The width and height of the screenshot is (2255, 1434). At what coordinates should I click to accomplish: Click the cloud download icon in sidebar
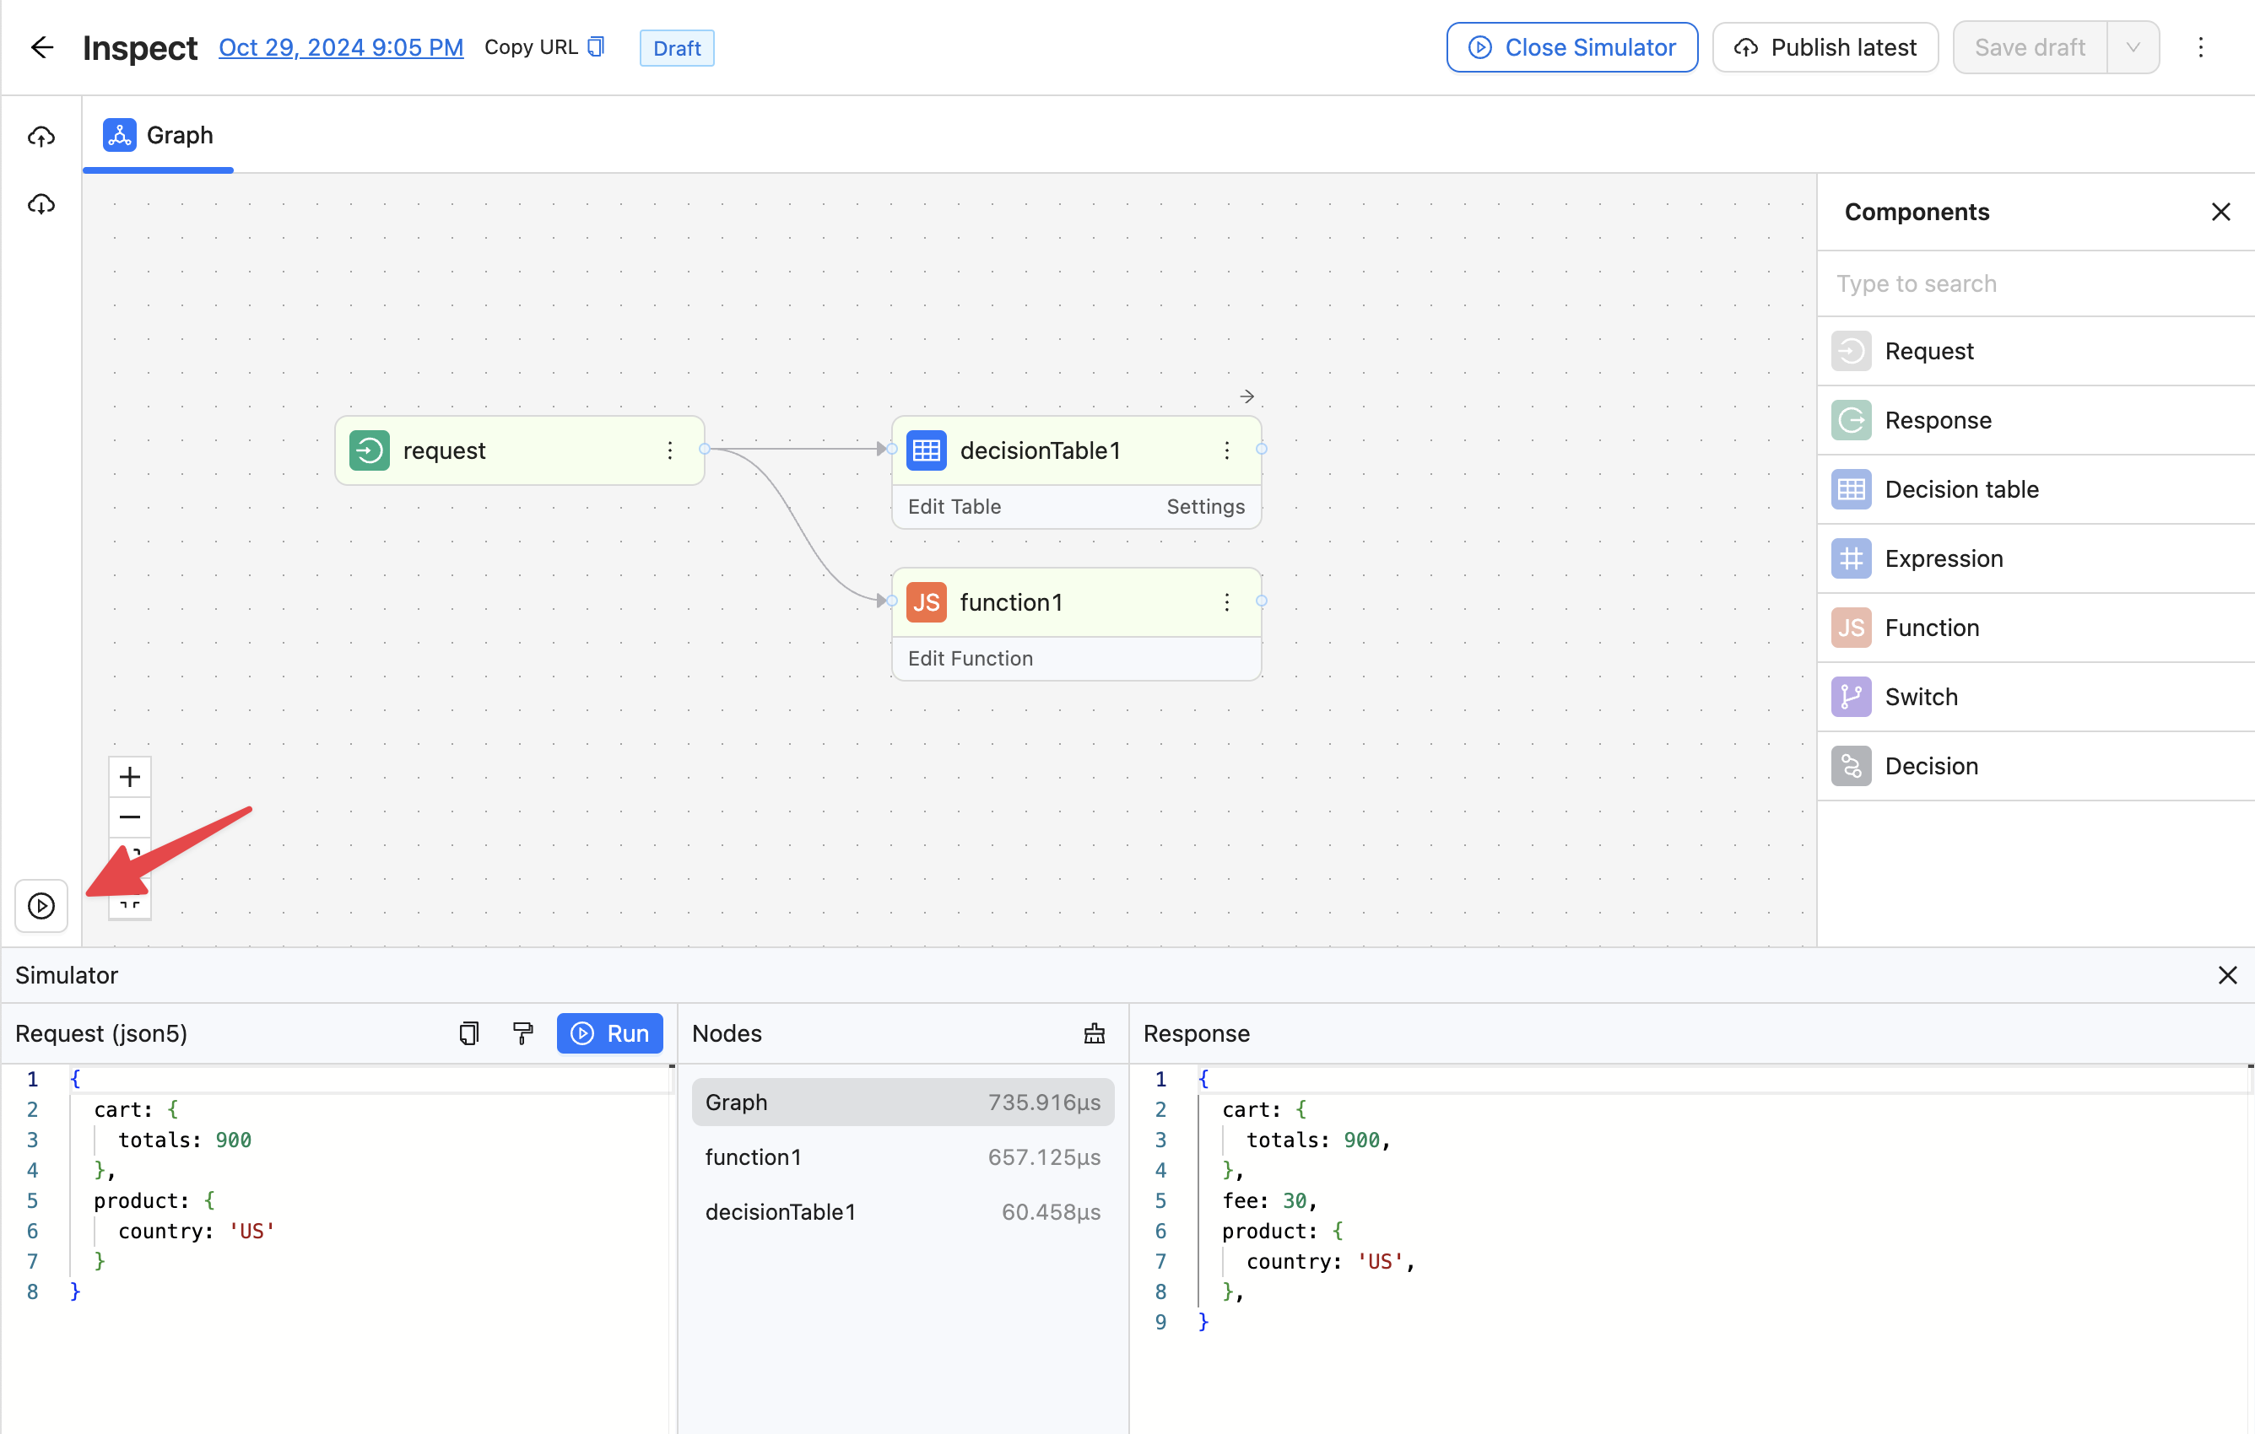tap(41, 204)
